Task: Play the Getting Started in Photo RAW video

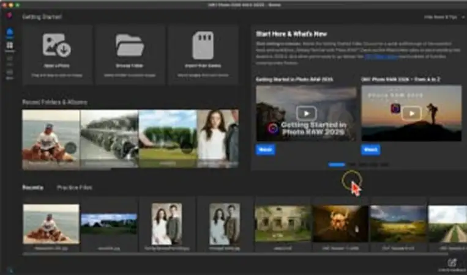Action: point(307,113)
